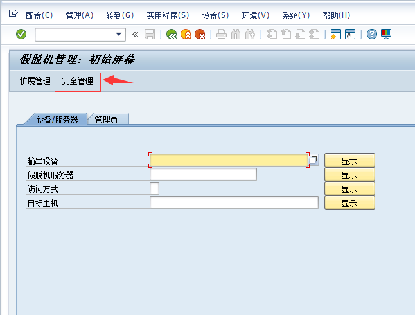This screenshot has width=415, height=315.
Task: Toggle the 访问方式 checkbox field
Action: click(x=154, y=188)
